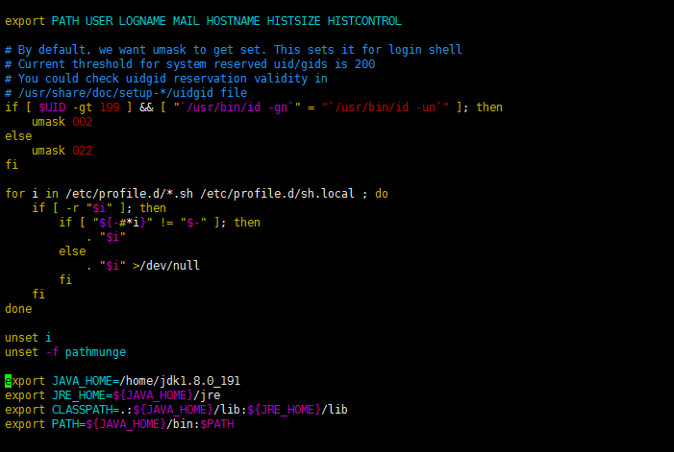Click 'USER' in the first export line
Viewport: 674px width, 452px height.
click(x=99, y=21)
